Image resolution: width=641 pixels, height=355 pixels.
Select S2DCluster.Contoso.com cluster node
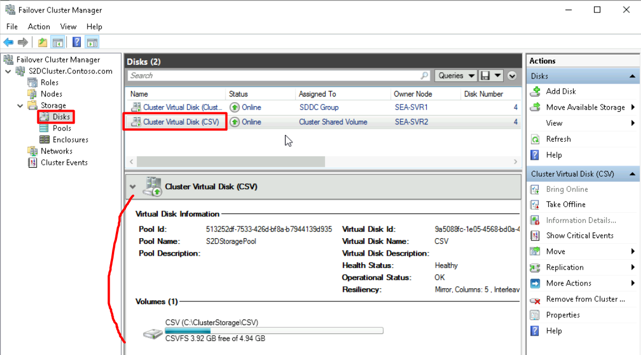pyautogui.click(x=70, y=71)
